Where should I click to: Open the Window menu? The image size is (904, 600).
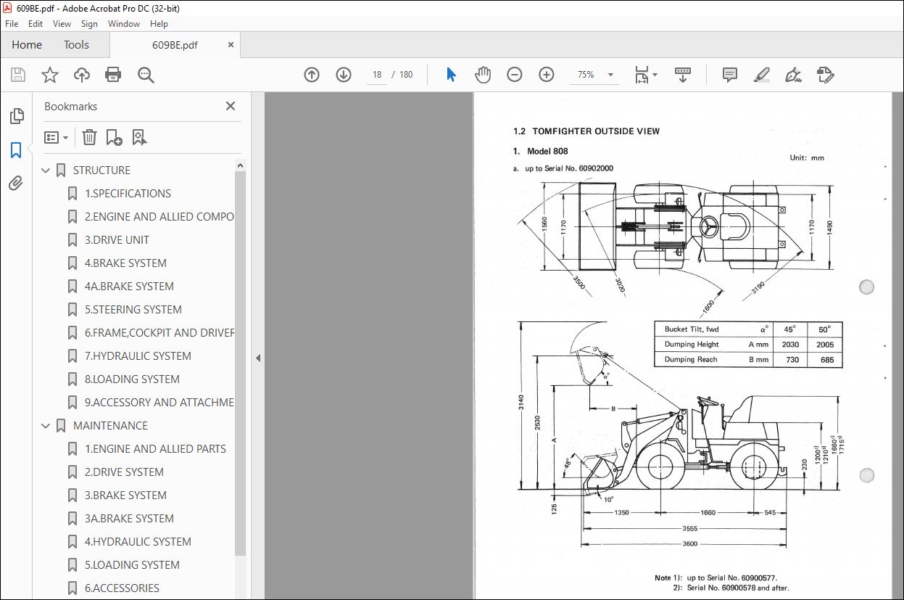coord(124,24)
